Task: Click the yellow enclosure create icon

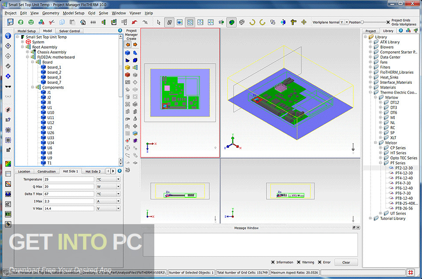Action: pos(127,68)
